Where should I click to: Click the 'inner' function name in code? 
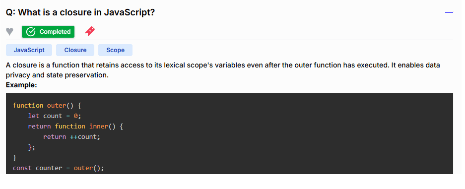click(99, 126)
